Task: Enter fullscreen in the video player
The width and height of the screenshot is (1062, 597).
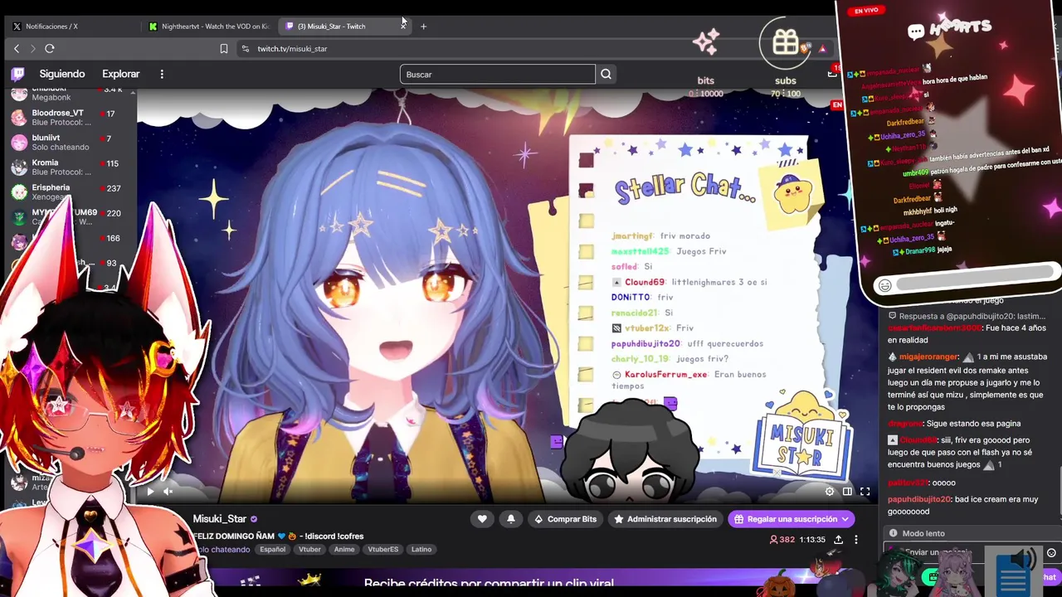Action: click(865, 492)
